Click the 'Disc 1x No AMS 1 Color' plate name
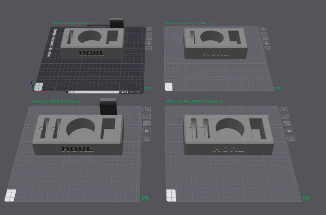The width and height of the screenshot is (326, 215). point(187,23)
